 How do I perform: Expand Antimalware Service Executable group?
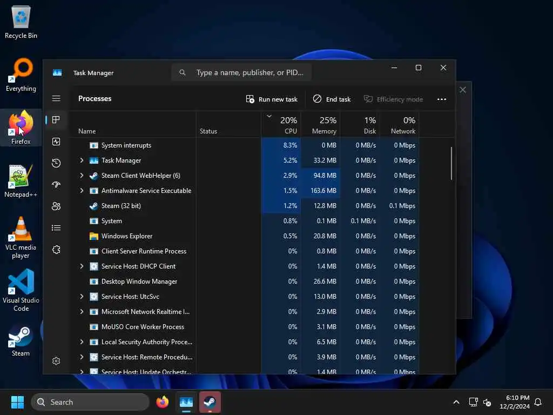click(x=82, y=191)
